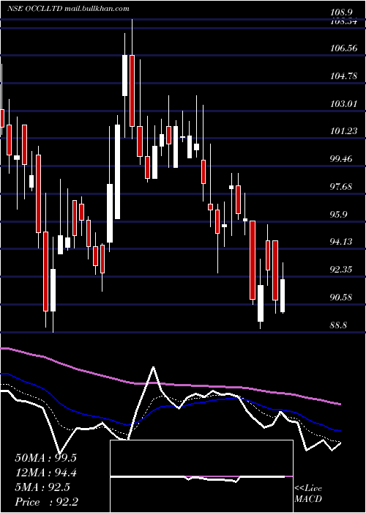The height and width of the screenshot is (513, 366).
Task: Click the <<Live MACD label
Action: 308,493
